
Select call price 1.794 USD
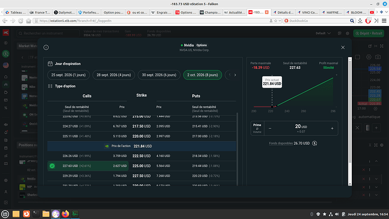(x=120, y=176)
